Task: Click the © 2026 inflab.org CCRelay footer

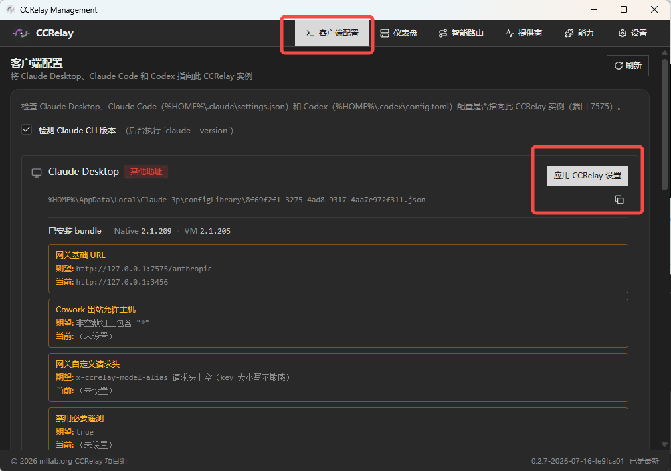Action: (69, 461)
